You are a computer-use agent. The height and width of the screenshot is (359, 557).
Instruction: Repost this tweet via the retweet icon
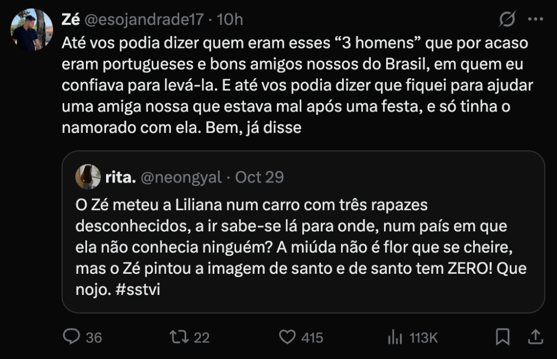point(177,337)
